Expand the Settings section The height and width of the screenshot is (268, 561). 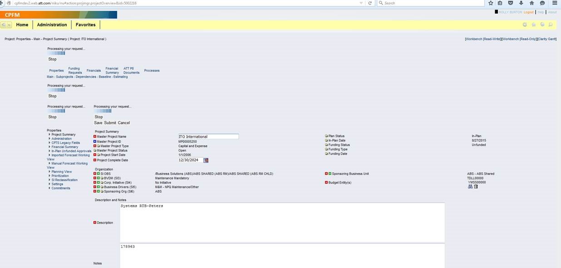pos(58,184)
